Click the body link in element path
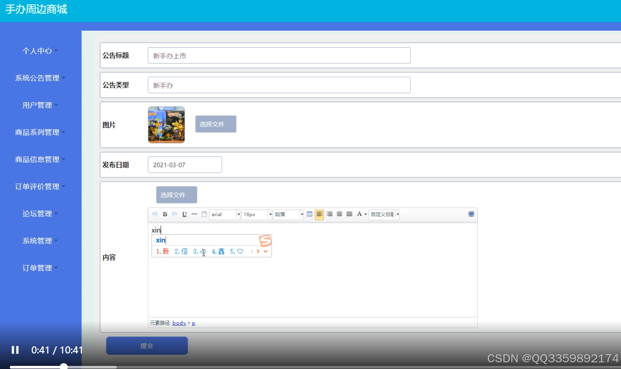 [x=179, y=323]
